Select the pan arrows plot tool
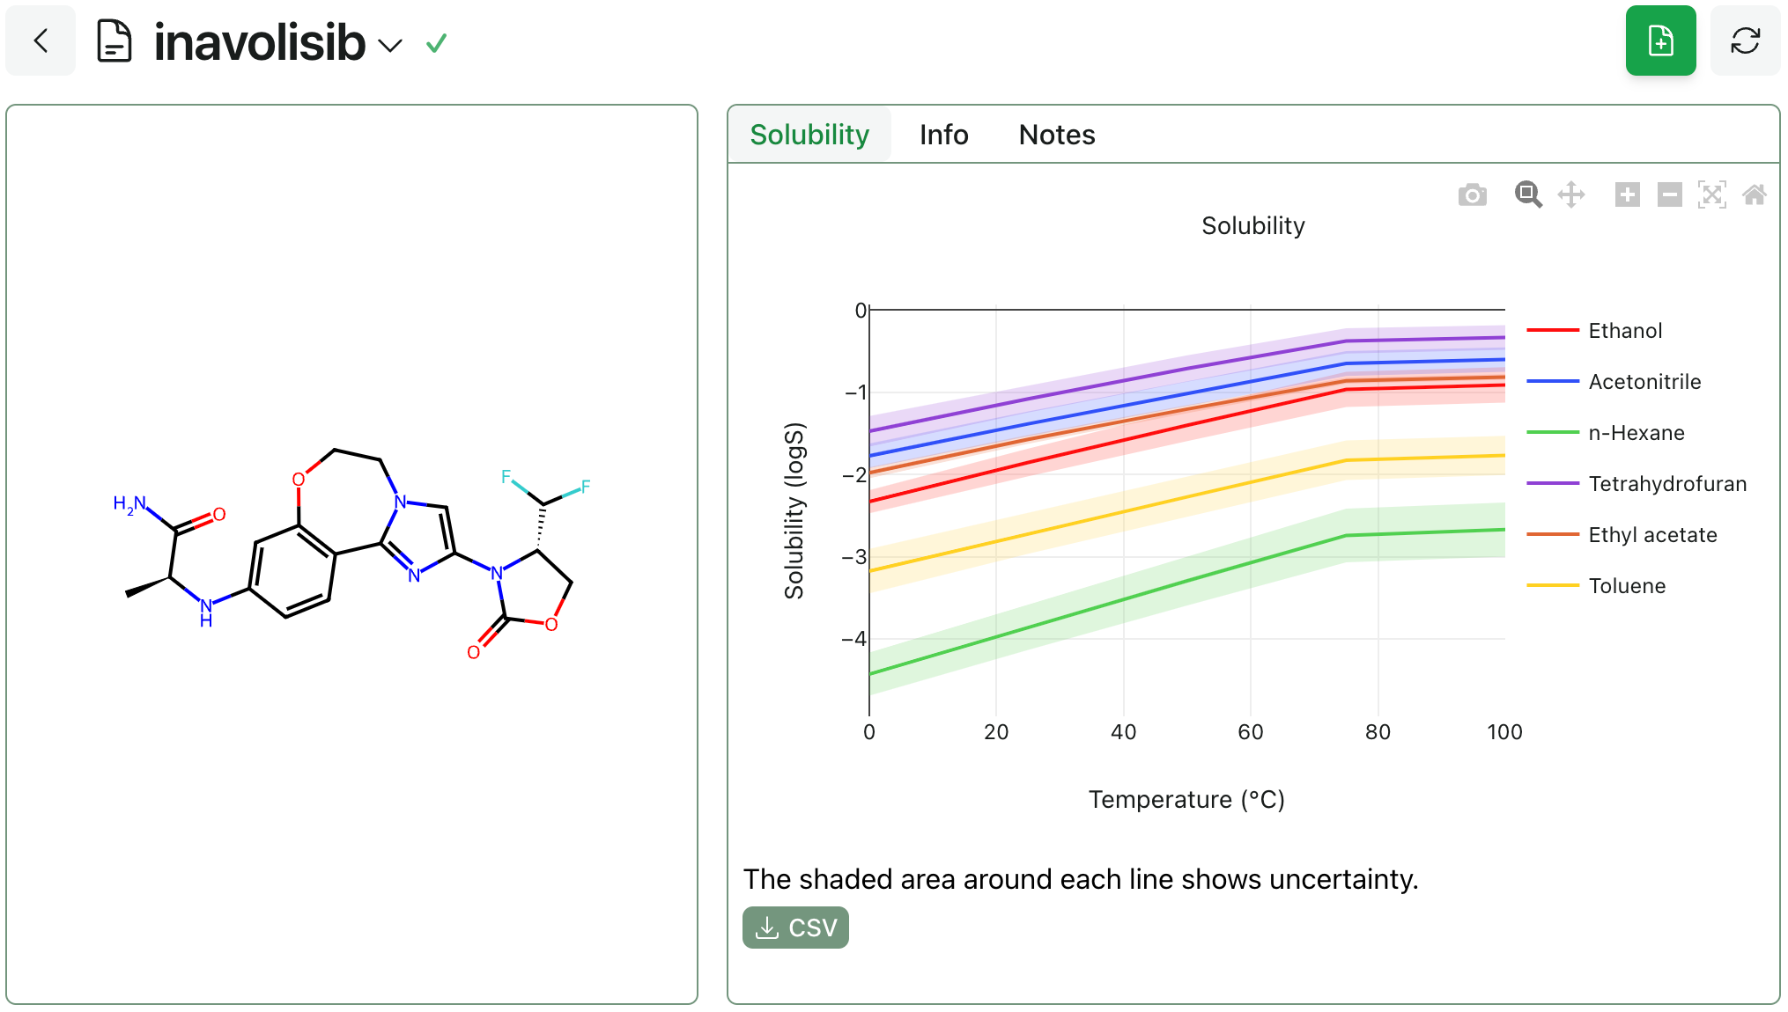 tap(1571, 194)
